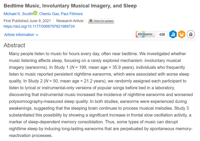
Task: Open the blue bar-chart metrics icon
Action: 173,34
